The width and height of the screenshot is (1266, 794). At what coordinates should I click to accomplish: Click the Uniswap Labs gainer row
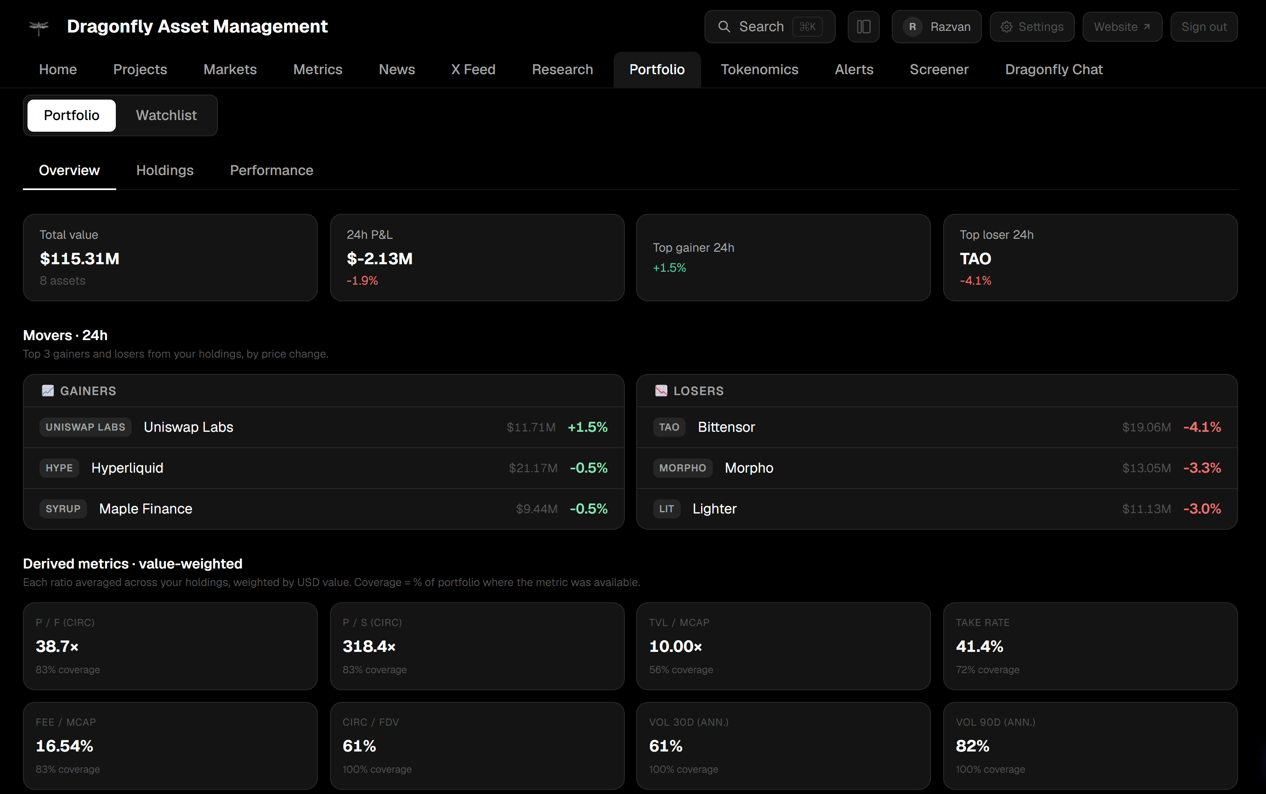[323, 427]
